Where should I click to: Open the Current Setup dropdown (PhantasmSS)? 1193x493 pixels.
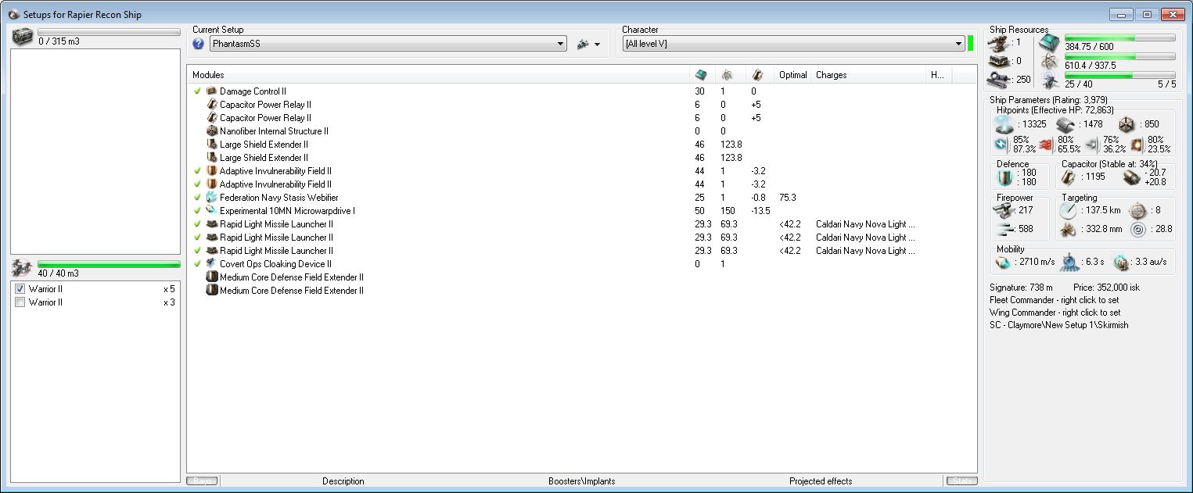pyautogui.click(x=388, y=45)
